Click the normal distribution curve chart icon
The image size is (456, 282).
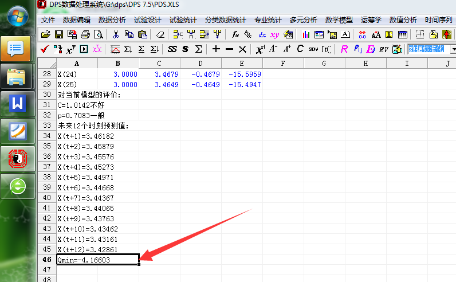tap(115, 49)
